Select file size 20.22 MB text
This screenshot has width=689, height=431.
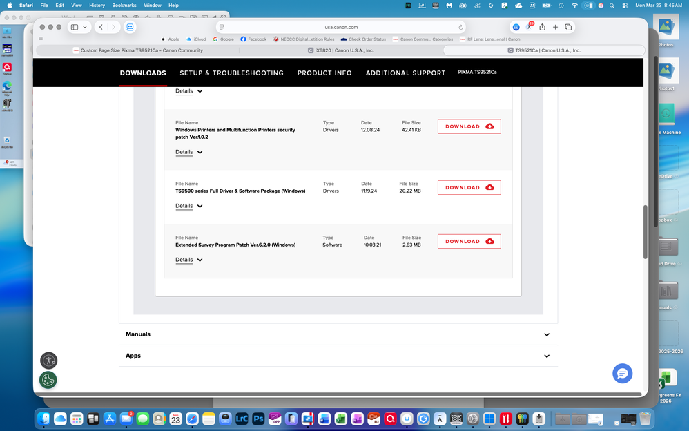(x=410, y=191)
